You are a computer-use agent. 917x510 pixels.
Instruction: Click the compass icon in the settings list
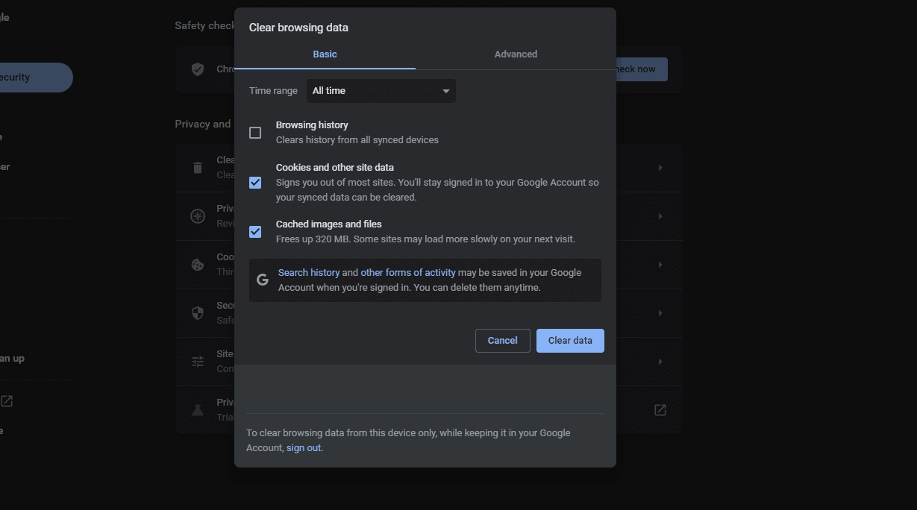click(198, 216)
